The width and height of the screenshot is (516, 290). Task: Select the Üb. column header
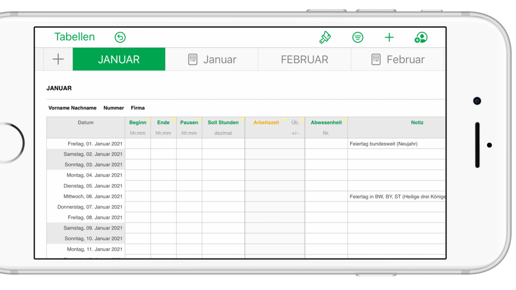tap(295, 123)
